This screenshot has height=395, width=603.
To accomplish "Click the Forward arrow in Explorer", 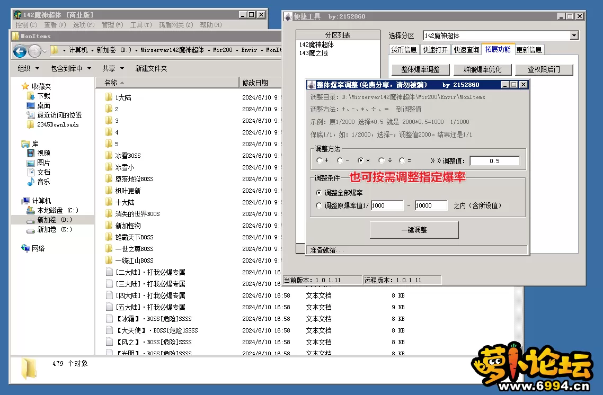I will pos(34,51).
